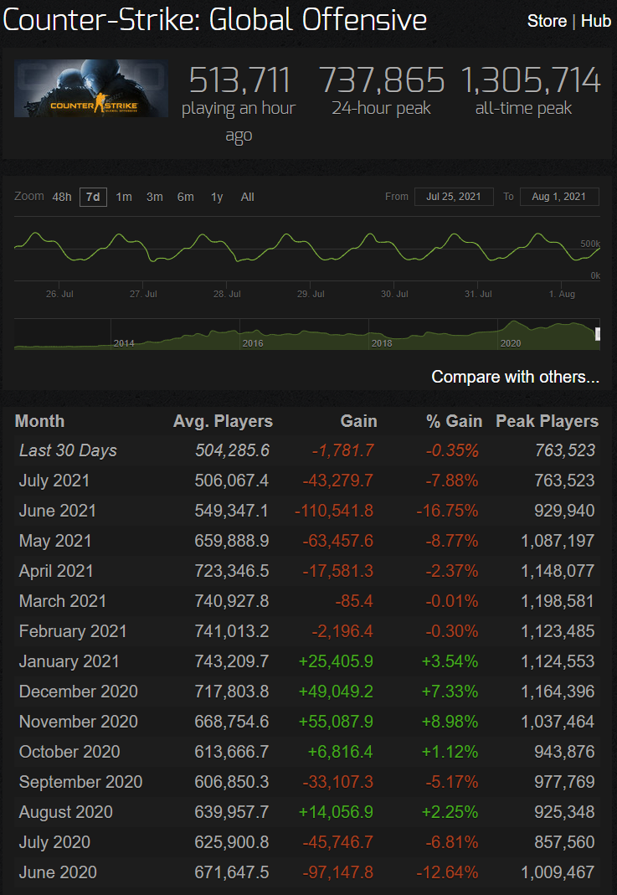This screenshot has height=895, width=617.
Task: Open the Hub link
Action: click(x=596, y=21)
